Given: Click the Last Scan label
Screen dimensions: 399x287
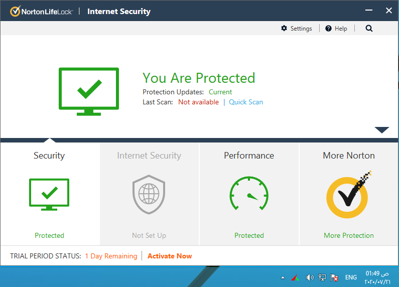Looking at the screenshot, I should [x=158, y=102].
